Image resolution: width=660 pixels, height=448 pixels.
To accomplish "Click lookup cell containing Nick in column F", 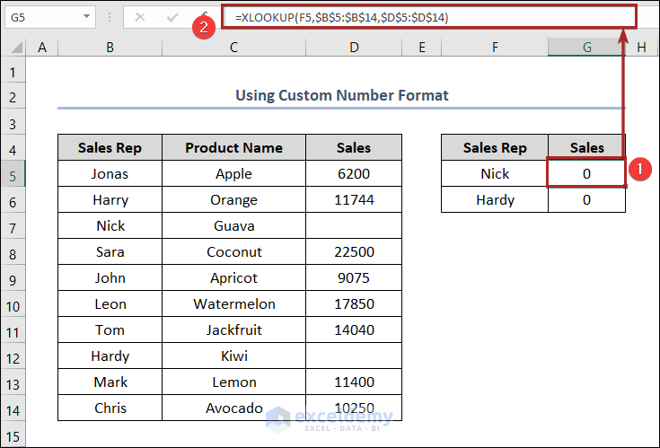I will pyautogui.click(x=494, y=173).
